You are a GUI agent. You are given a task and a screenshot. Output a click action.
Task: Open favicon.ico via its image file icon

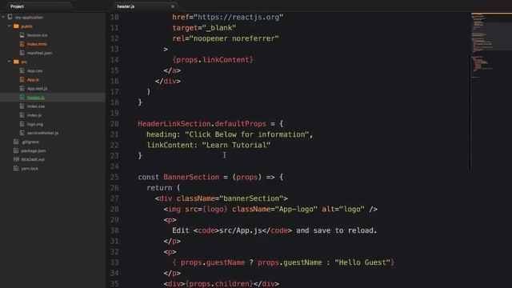22,35
